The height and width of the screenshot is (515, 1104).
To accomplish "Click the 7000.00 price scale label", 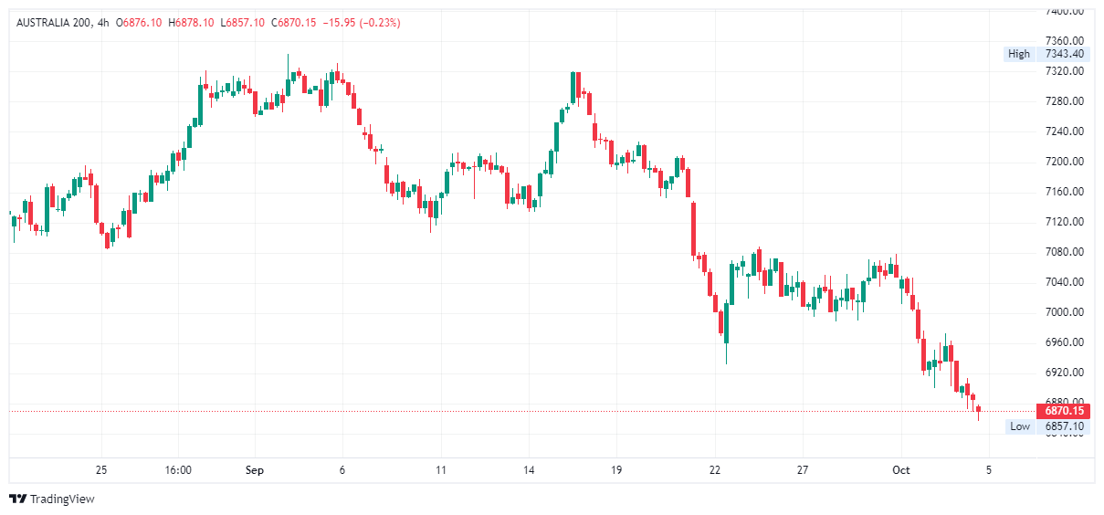I will (1065, 312).
